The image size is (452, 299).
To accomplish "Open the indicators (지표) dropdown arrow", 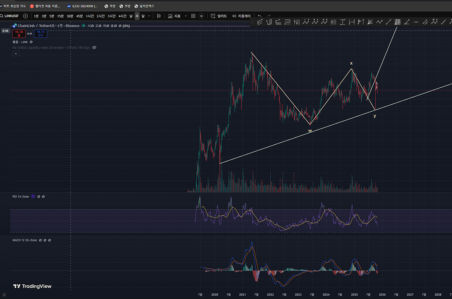I will click(x=186, y=16).
